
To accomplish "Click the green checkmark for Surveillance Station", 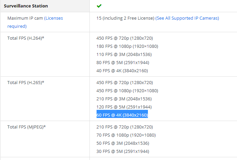I will (x=99, y=6).
